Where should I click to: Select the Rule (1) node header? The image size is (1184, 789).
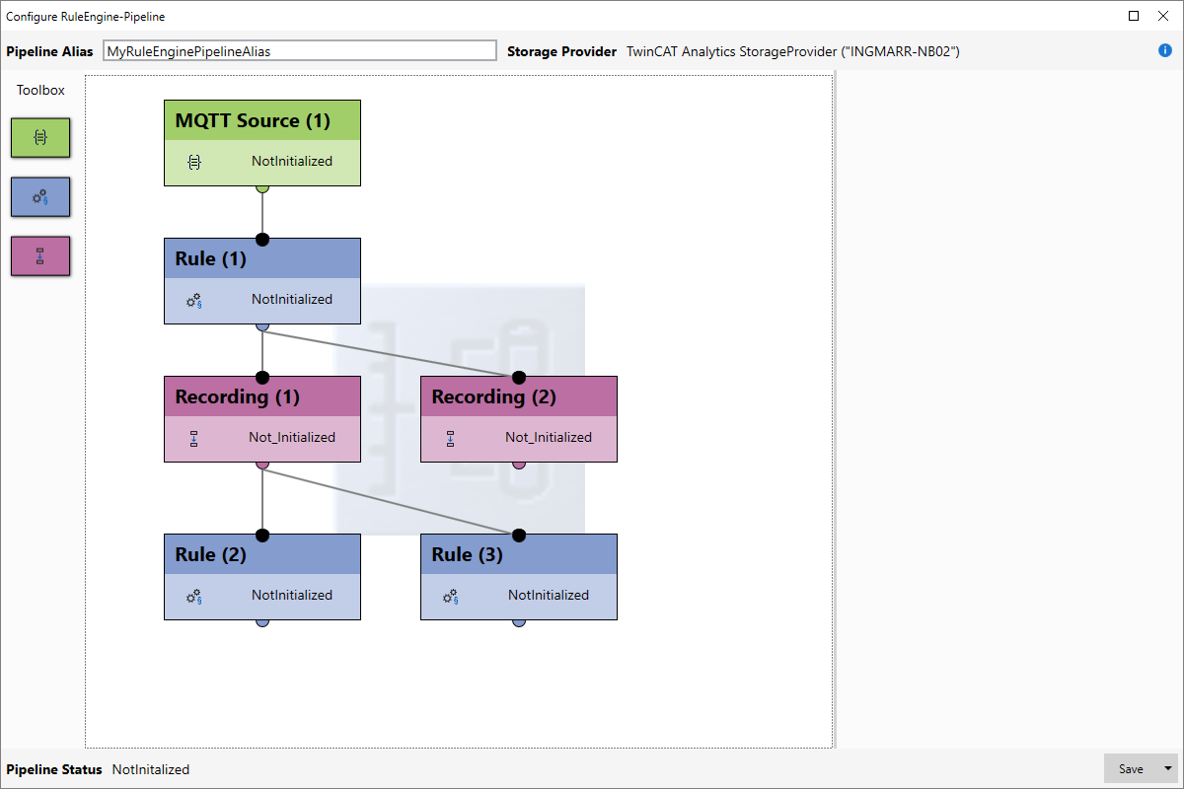262,258
